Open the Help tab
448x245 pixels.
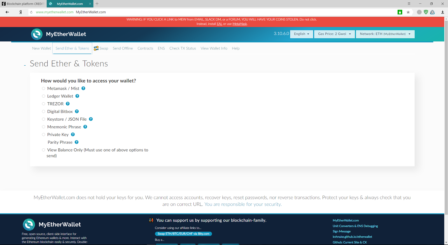click(236, 48)
